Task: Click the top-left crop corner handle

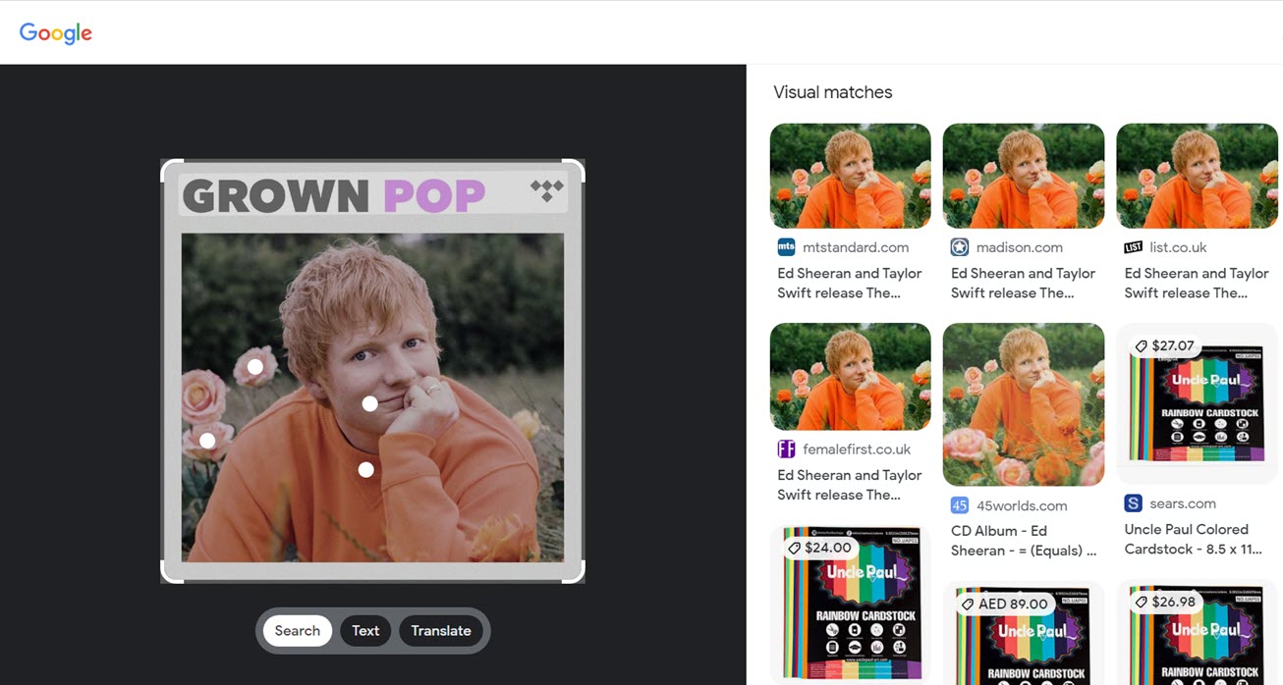Action: [x=171, y=170]
